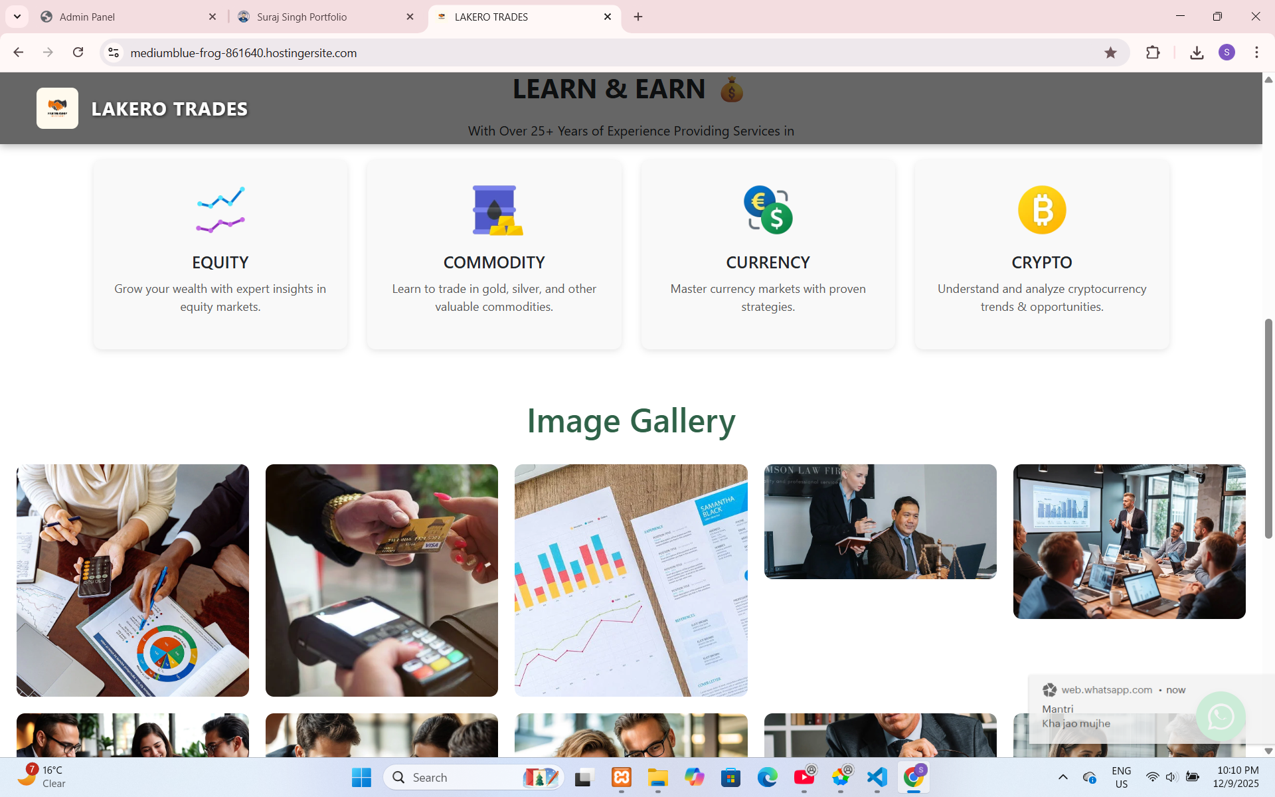Screen dimensions: 1275x797
Task: Click the browser back button
Action: click(18, 52)
